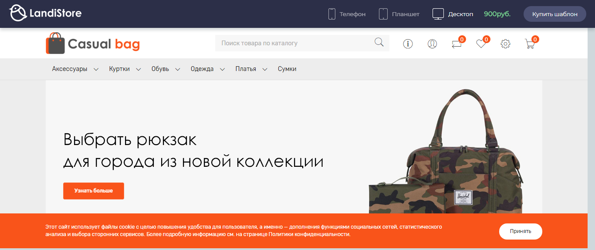Expand the chevron next to Аксессуары

pos(96,69)
